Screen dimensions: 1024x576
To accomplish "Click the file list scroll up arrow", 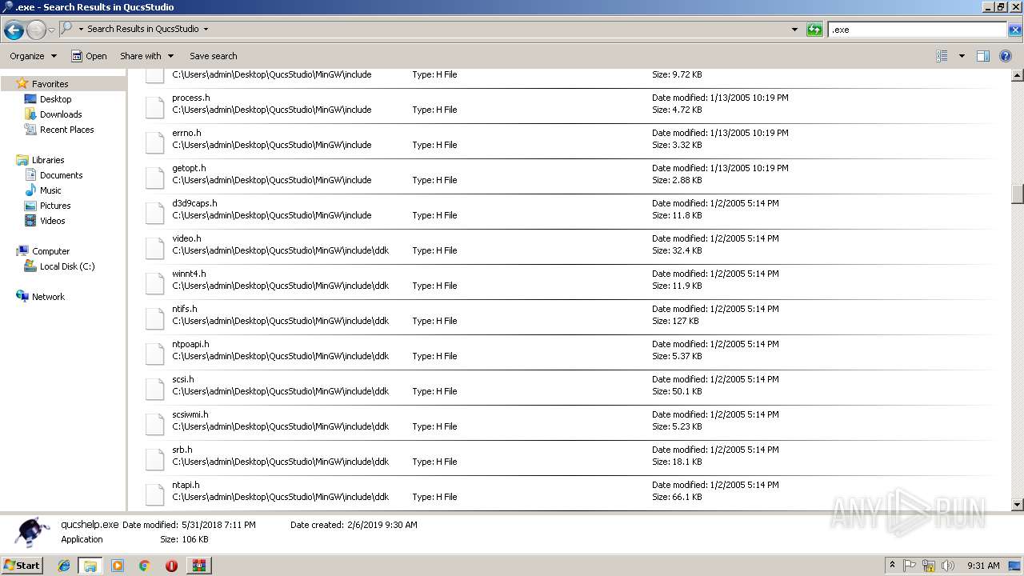I will (x=1018, y=75).
